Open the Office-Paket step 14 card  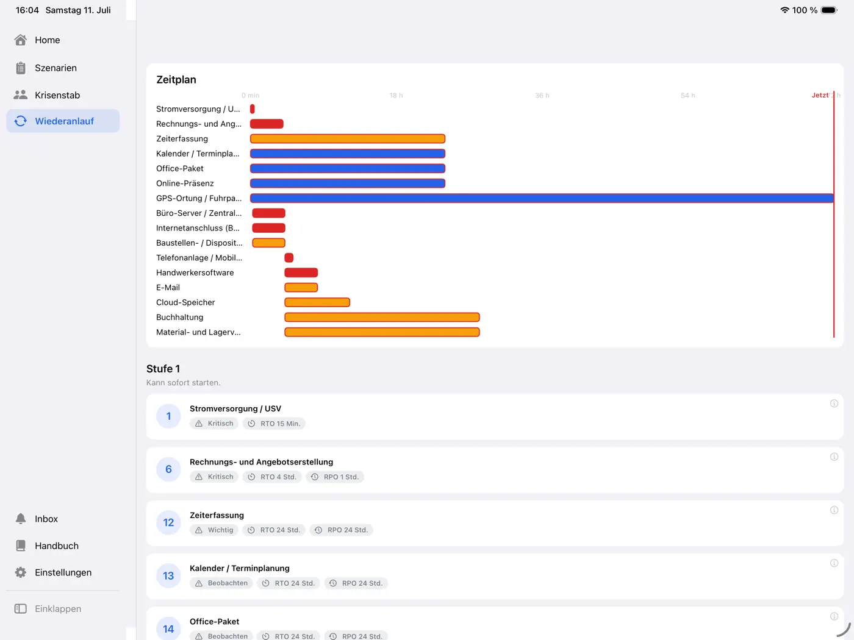pyautogui.click(x=495, y=623)
